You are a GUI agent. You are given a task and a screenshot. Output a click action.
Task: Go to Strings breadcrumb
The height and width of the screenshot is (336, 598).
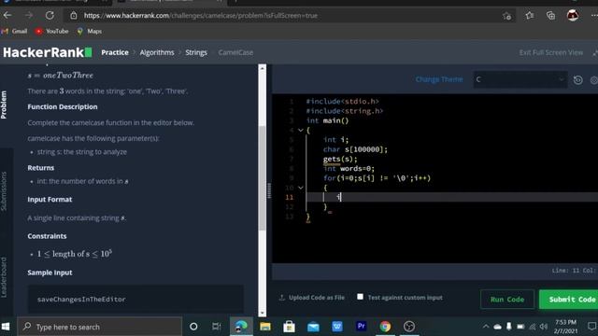[x=196, y=52]
